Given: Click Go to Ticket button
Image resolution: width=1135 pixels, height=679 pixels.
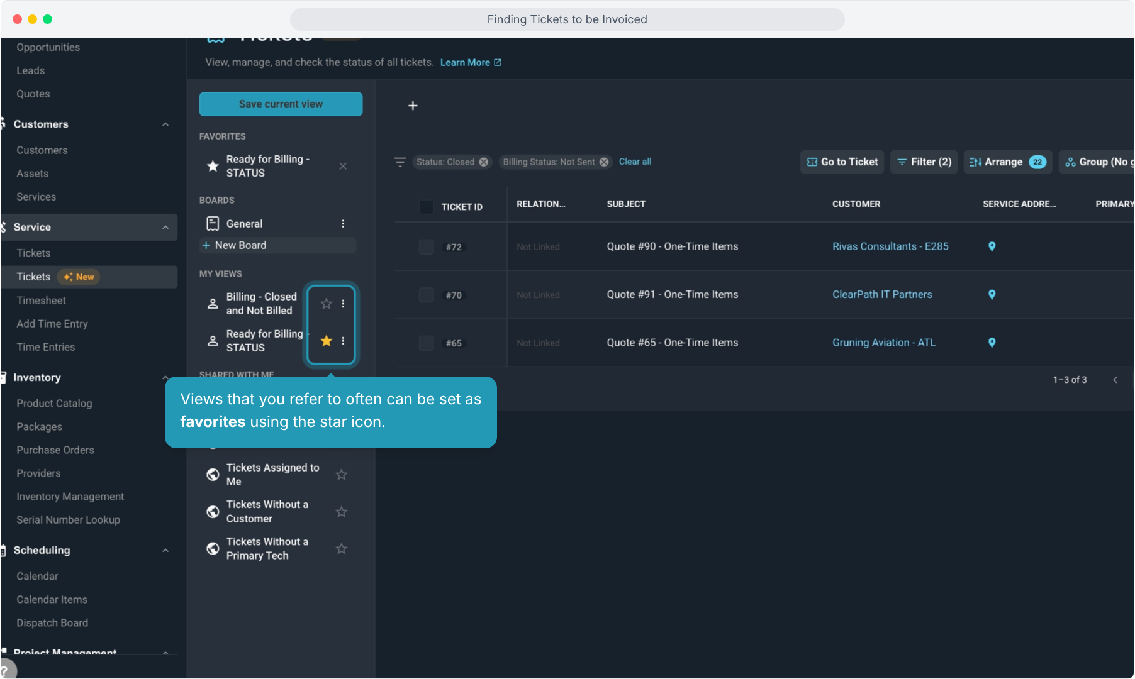Looking at the screenshot, I should [x=842, y=162].
